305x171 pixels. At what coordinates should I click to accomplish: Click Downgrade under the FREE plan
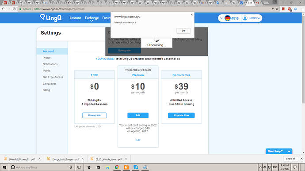coord(94,115)
